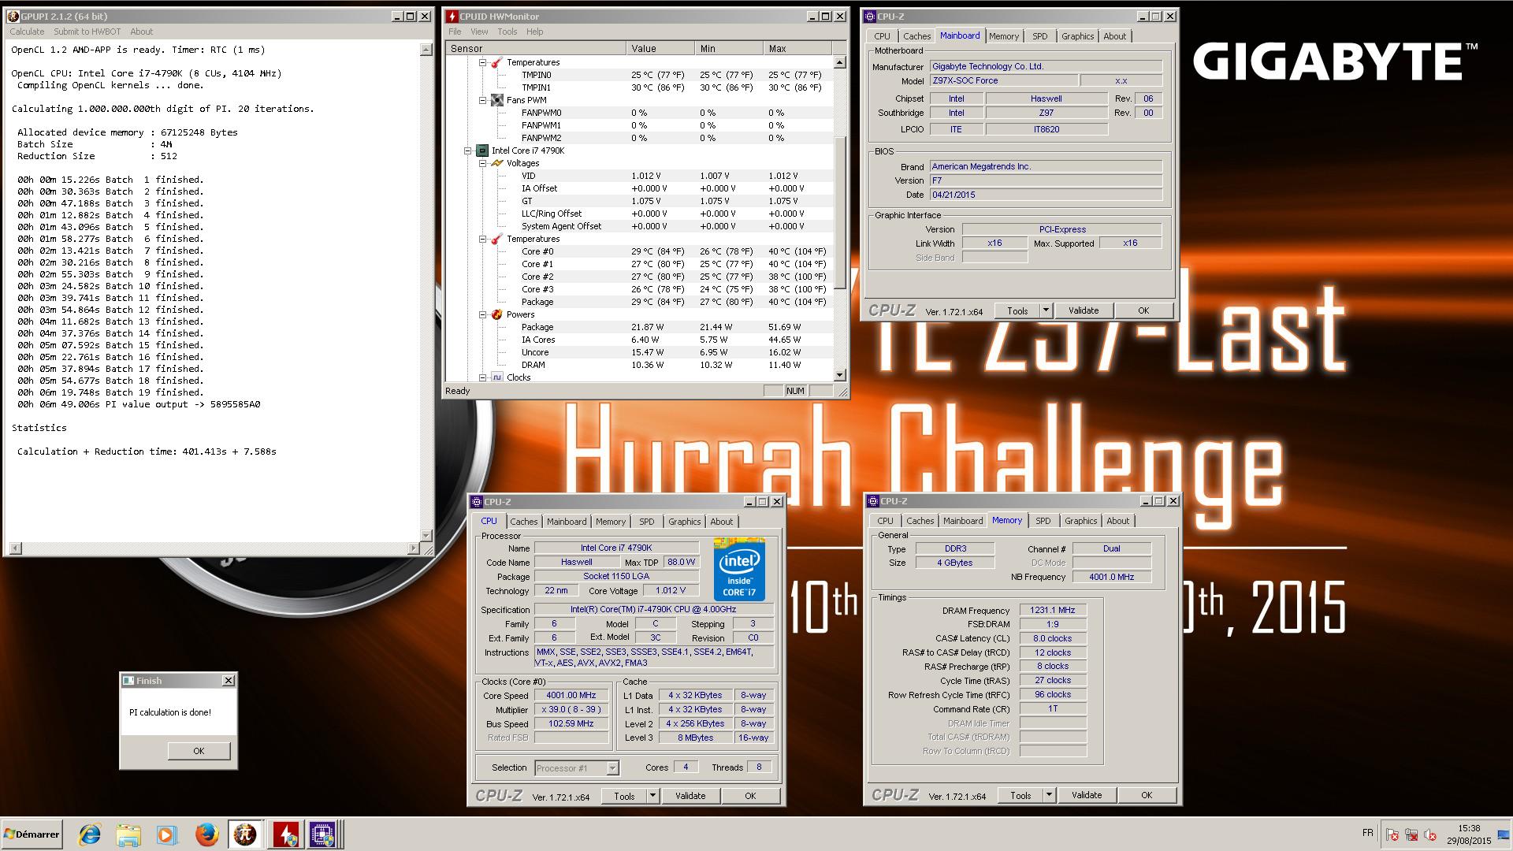Switch to GPUPI via its taskbar pi icon
Screen dimensions: 1513x851
click(x=245, y=834)
